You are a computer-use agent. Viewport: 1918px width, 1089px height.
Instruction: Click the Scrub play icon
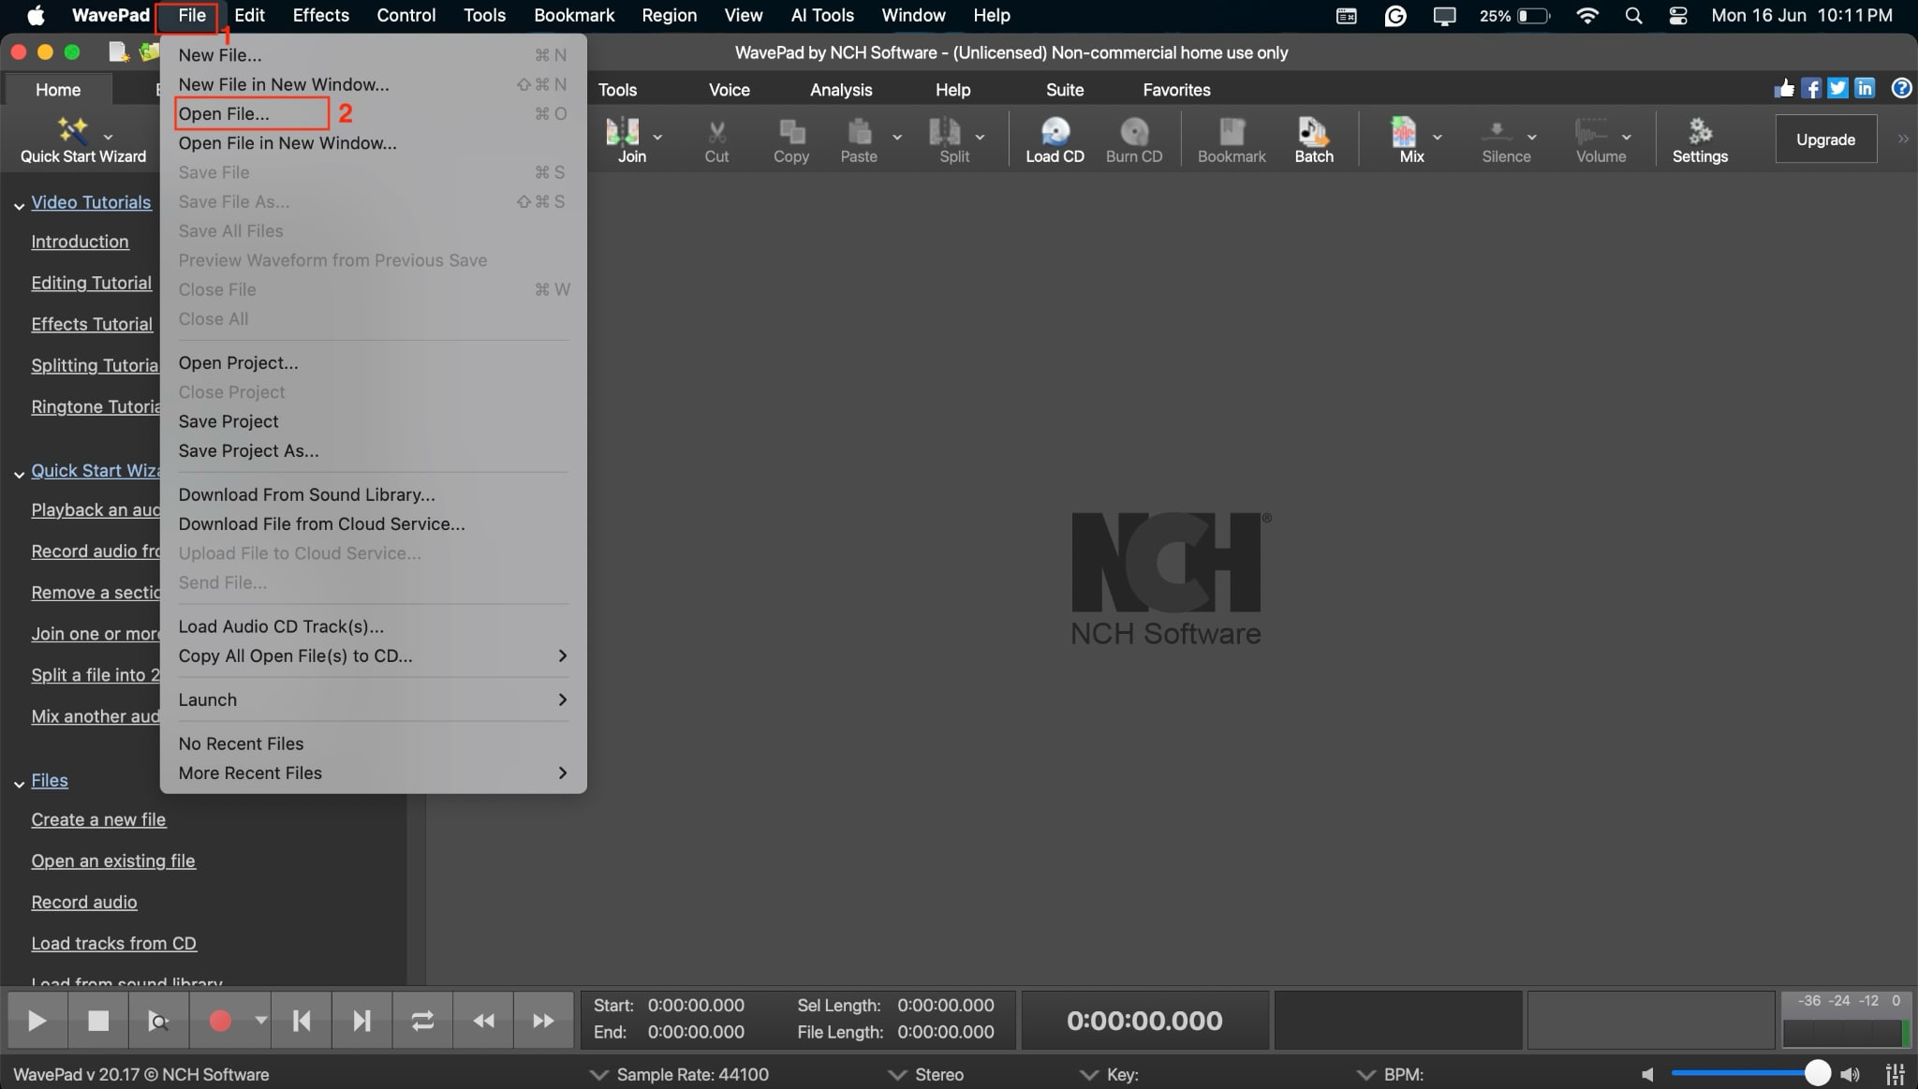click(158, 1020)
